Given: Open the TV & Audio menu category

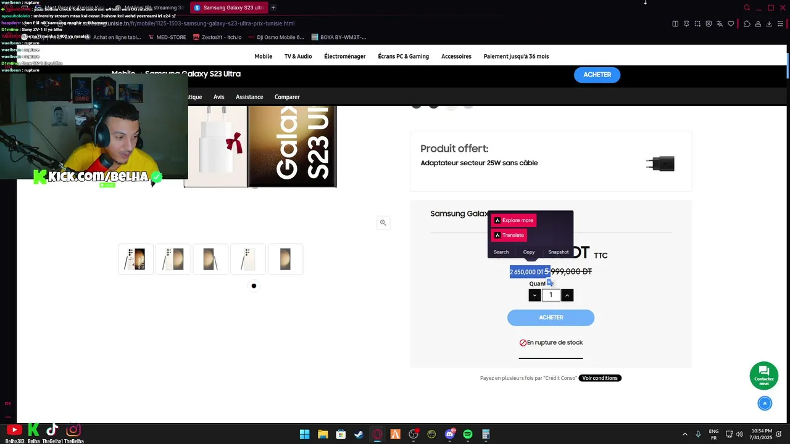Looking at the screenshot, I should coord(298,56).
